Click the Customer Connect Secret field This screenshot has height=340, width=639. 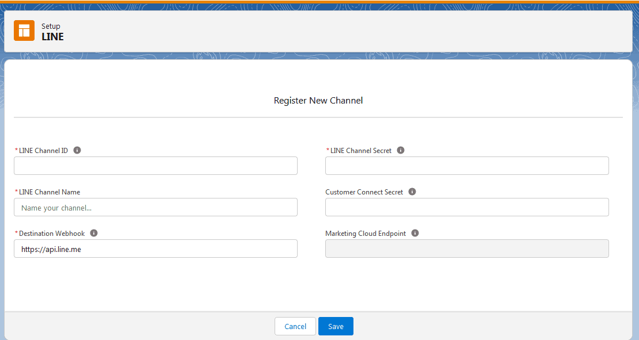point(467,207)
